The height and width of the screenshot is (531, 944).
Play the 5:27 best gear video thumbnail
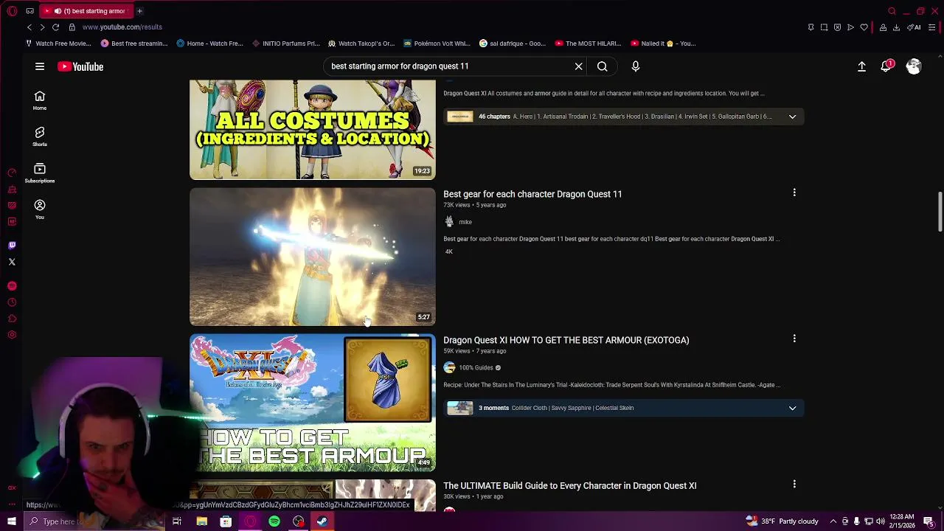click(313, 257)
